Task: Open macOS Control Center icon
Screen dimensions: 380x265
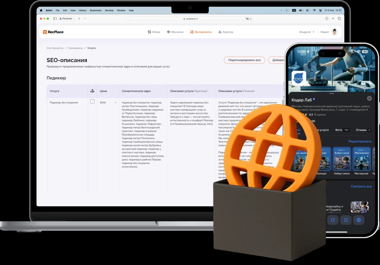Action: click(x=321, y=10)
